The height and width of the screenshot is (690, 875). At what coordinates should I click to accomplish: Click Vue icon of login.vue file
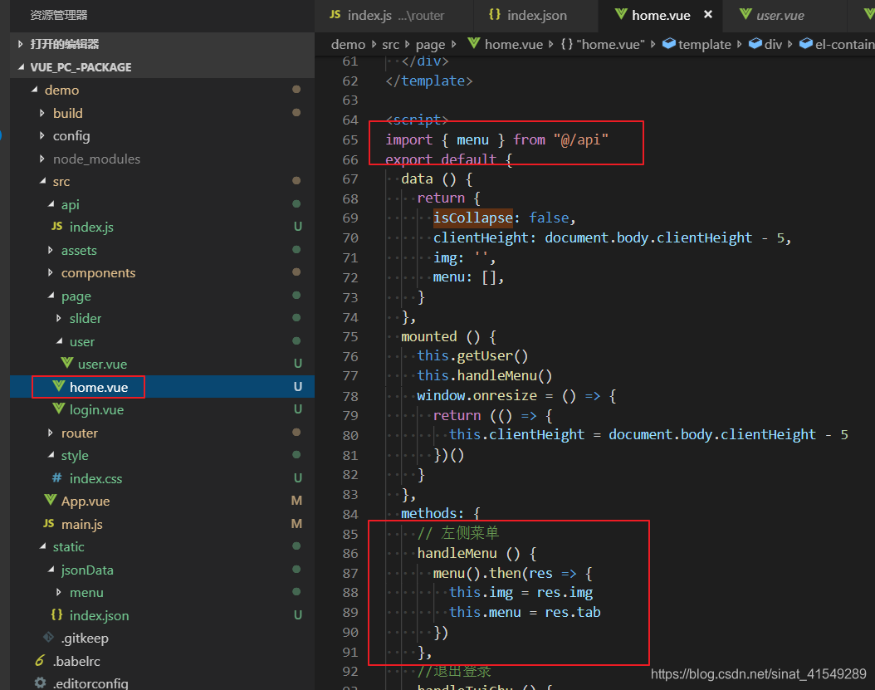(x=59, y=409)
